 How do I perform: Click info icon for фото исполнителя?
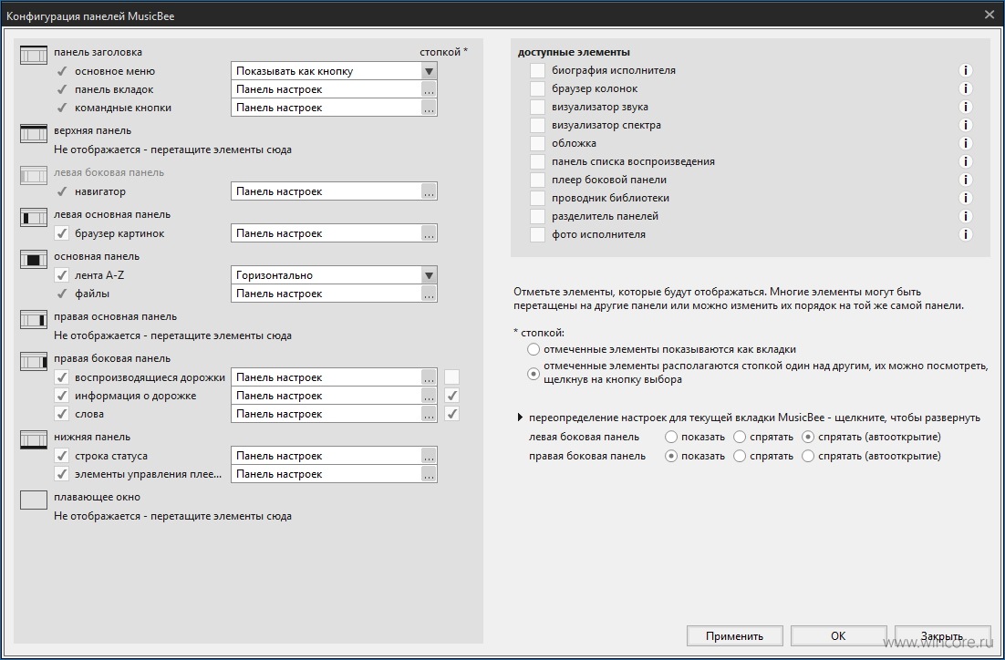coord(965,234)
